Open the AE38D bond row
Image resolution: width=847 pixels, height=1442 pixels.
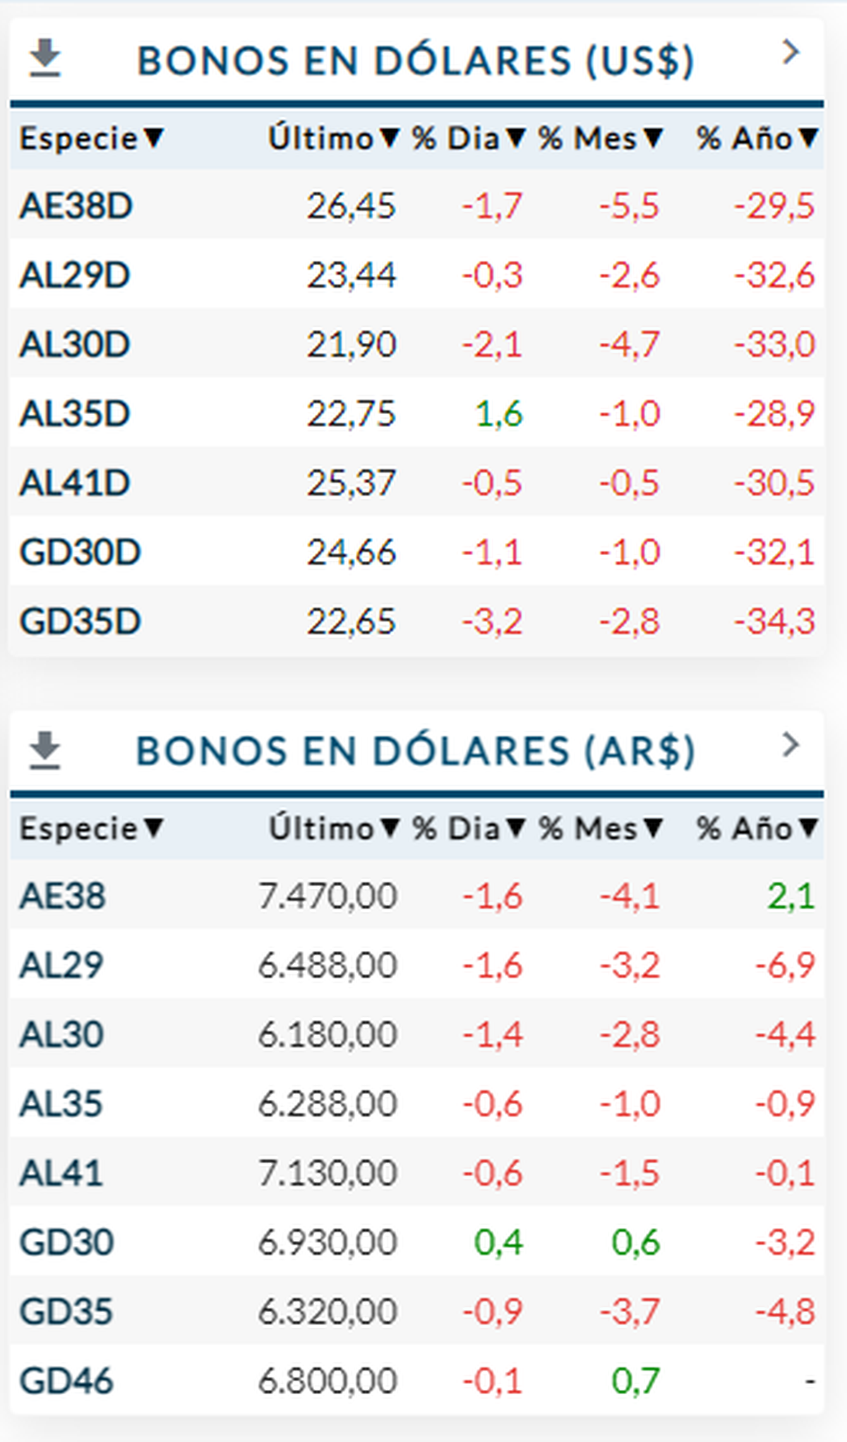pos(76,206)
